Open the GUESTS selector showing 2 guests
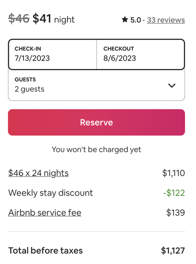The image size is (196, 264). pyautogui.click(x=88, y=85)
